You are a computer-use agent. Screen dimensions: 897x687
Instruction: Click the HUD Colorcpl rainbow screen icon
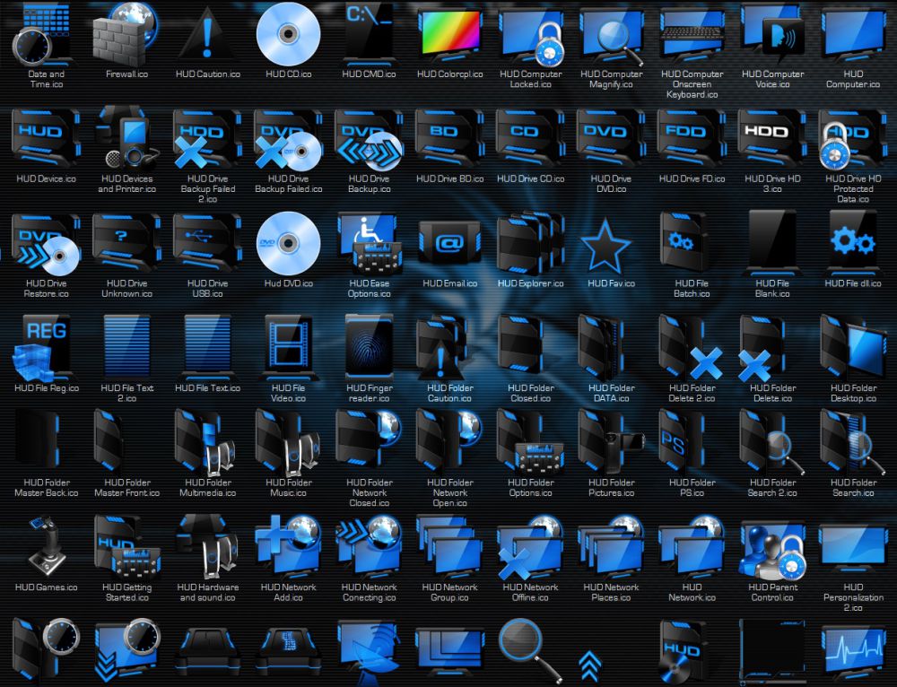coord(449,33)
